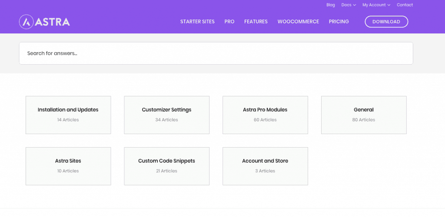Click the '34 Articles' count text
Screen dimensions: 445x217
[166, 120]
